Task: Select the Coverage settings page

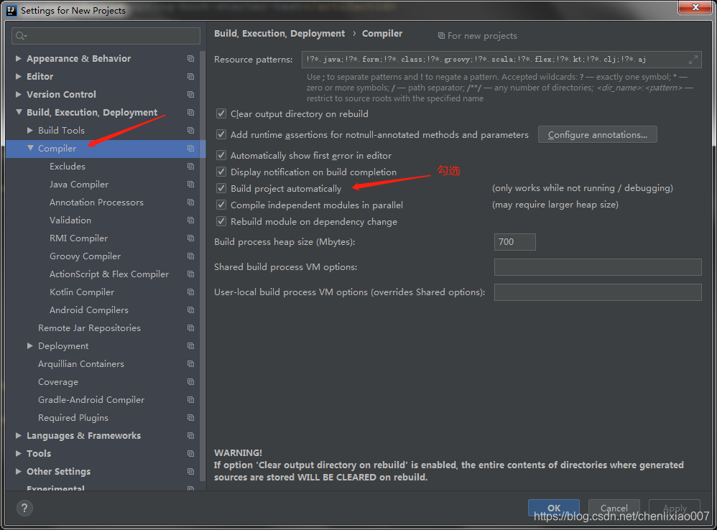Action: [58, 382]
